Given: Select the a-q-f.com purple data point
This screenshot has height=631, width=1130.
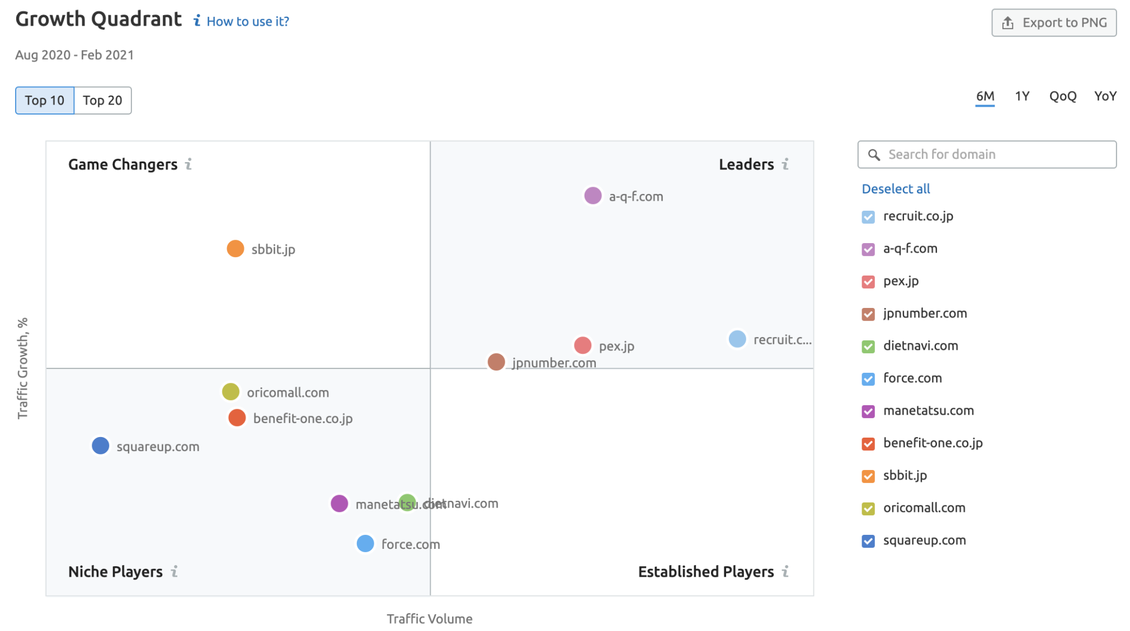Looking at the screenshot, I should (592, 196).
